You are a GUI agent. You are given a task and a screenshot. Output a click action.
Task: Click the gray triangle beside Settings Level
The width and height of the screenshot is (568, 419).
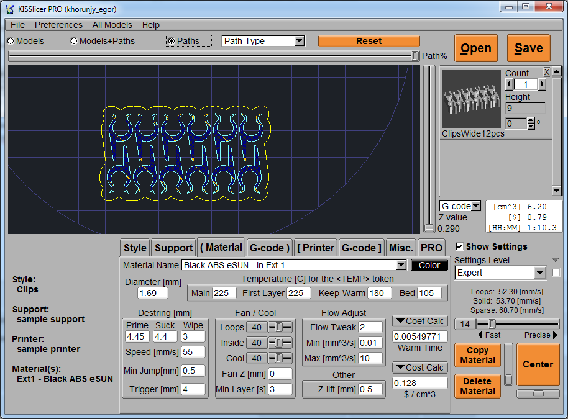(555, 260)
